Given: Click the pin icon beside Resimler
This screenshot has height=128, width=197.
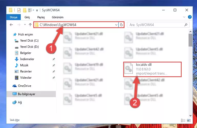Looking at the screenshot, I should coord(54,71).
